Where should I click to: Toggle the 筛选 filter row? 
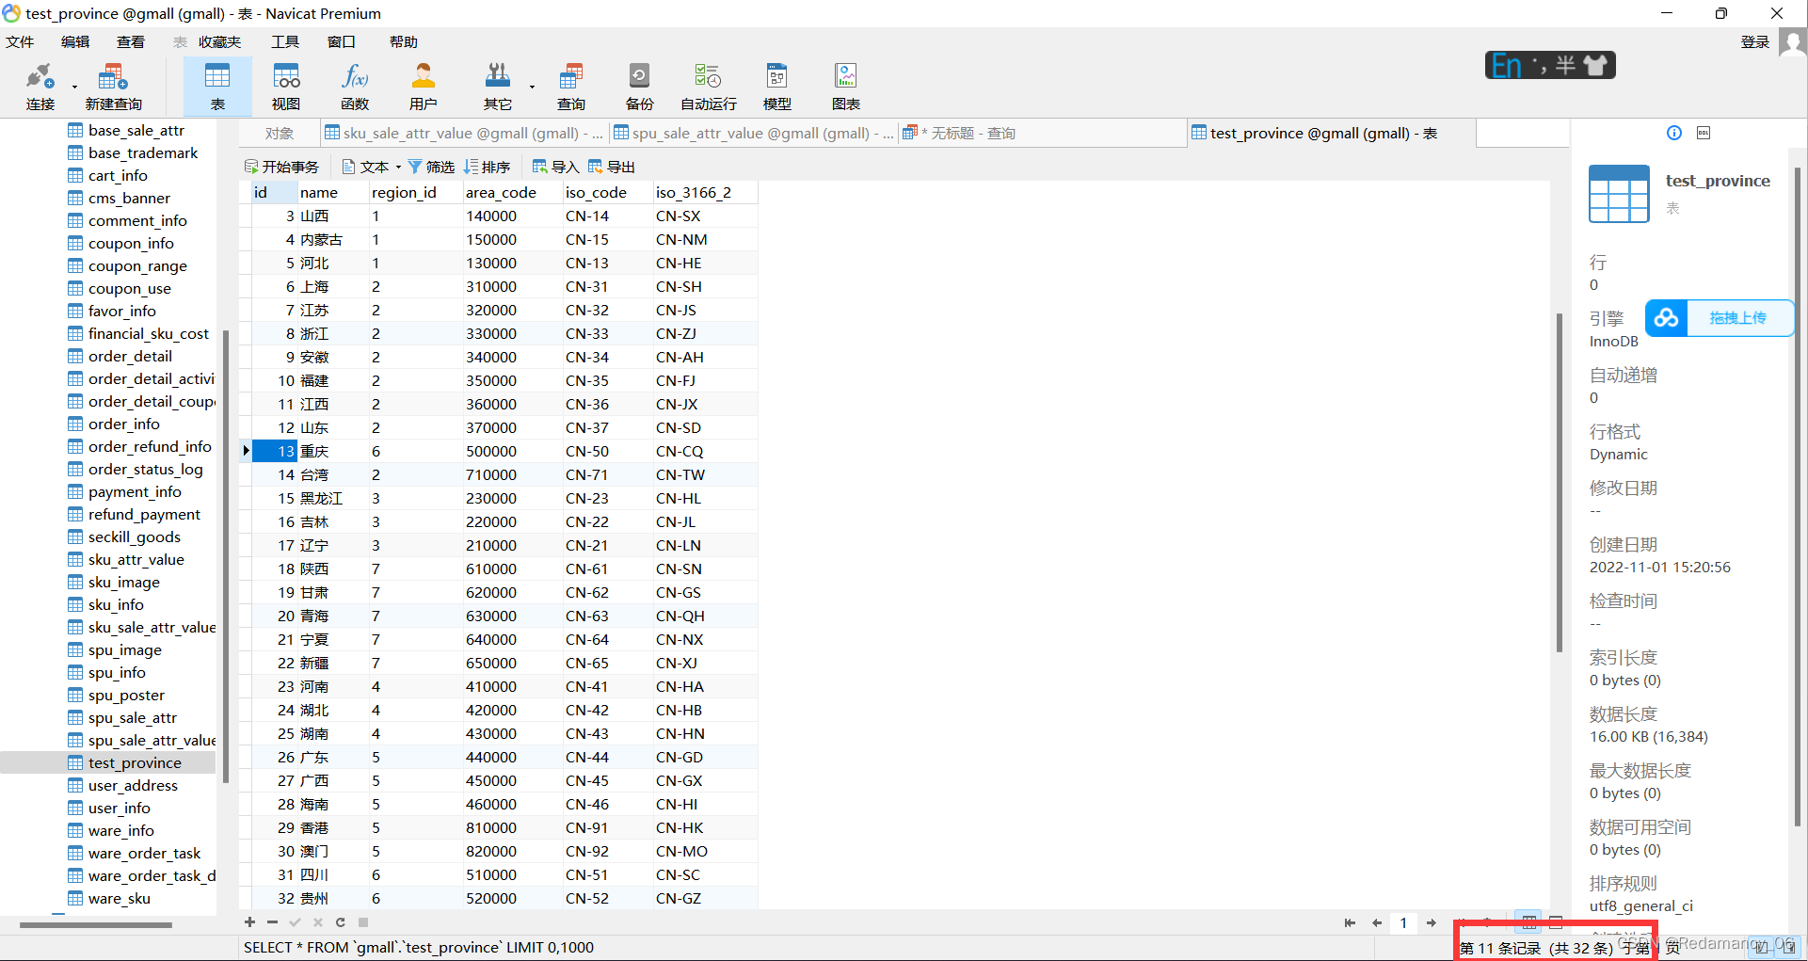(431, 166)
